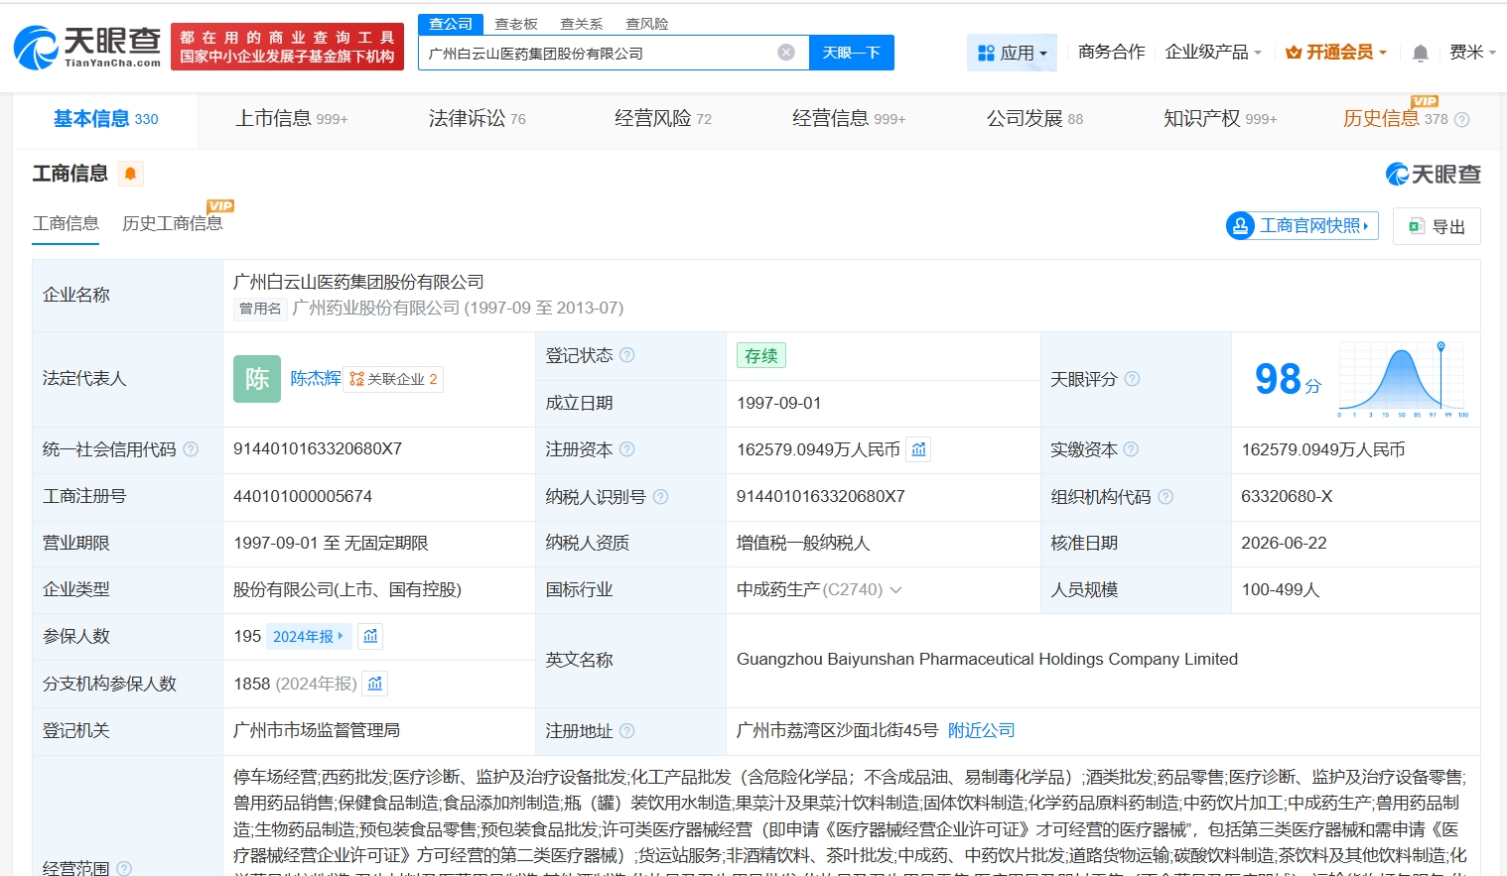Click the 广州市市场监督管理局 registration authority
The image size is (1507, 876).
(x=317, y=731)
